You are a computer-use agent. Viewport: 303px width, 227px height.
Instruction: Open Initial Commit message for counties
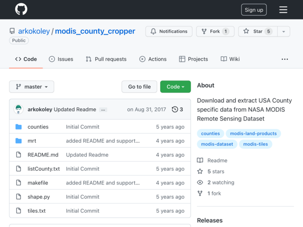tap(82, 127)
